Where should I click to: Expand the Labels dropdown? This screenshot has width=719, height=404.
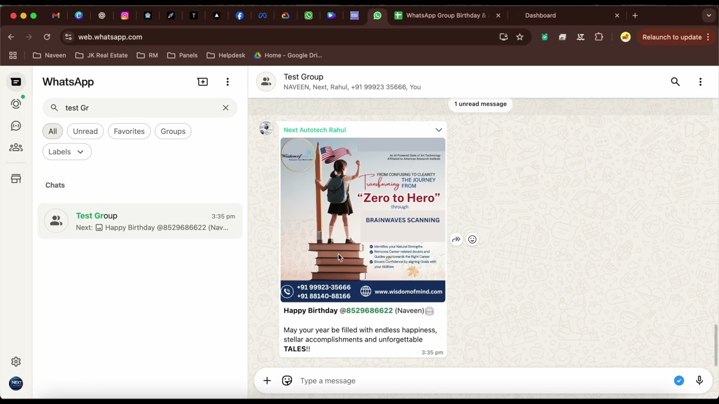[66, 151]
